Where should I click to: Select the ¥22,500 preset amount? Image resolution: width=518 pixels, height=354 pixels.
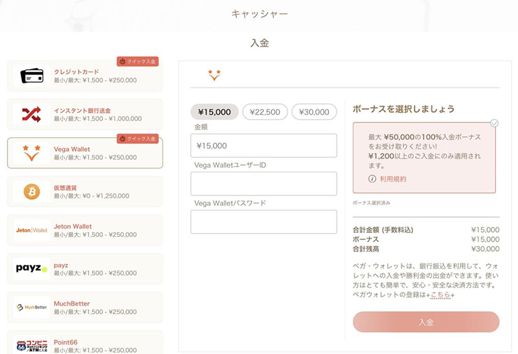pyautogui.click(x=265, y=112)
